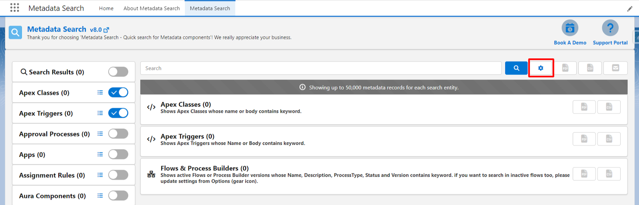Click the Approval Processes (0) sidebar label
This screenshot has height=205, width=639.
(x=54, y=134)
